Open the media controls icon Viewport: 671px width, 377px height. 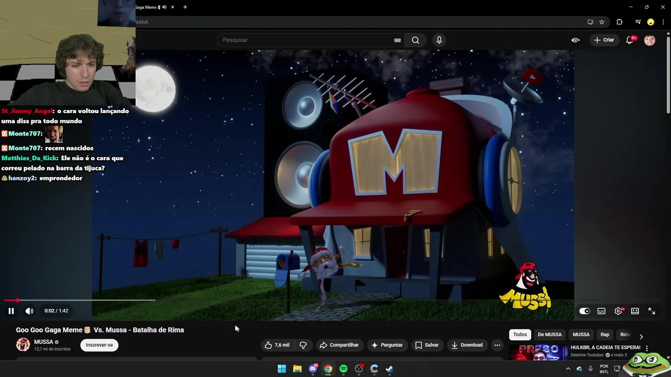[638, 22]
